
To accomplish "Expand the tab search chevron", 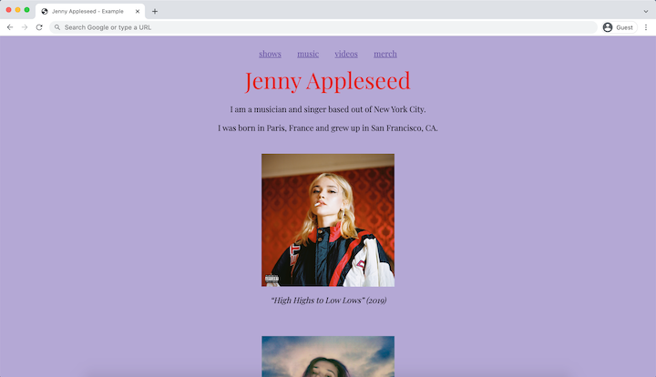I will pos(646,11).
